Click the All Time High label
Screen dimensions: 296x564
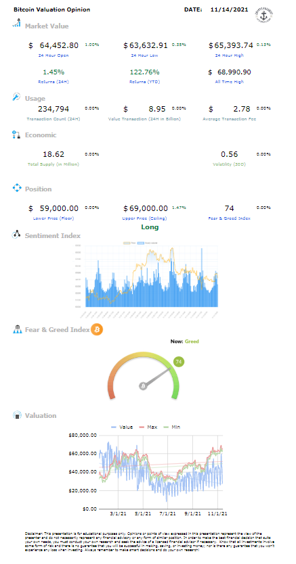pyautogui.click(x=230, y=82)
